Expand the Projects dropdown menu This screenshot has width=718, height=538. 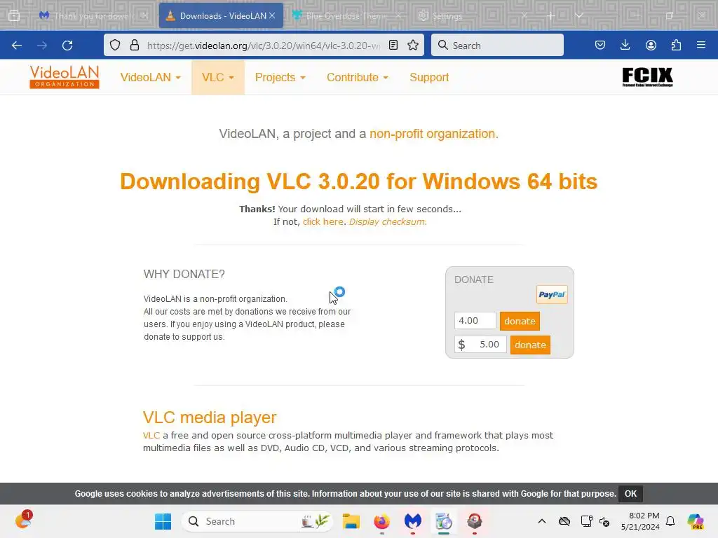(x=280, y=77)
